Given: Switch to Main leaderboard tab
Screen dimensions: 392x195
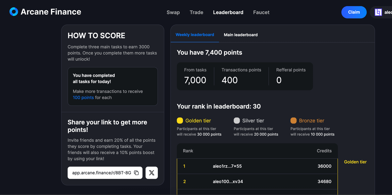Looking at the screenshot, I should tap(241, 35).
